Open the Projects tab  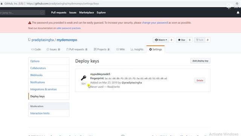pos(102,49)
